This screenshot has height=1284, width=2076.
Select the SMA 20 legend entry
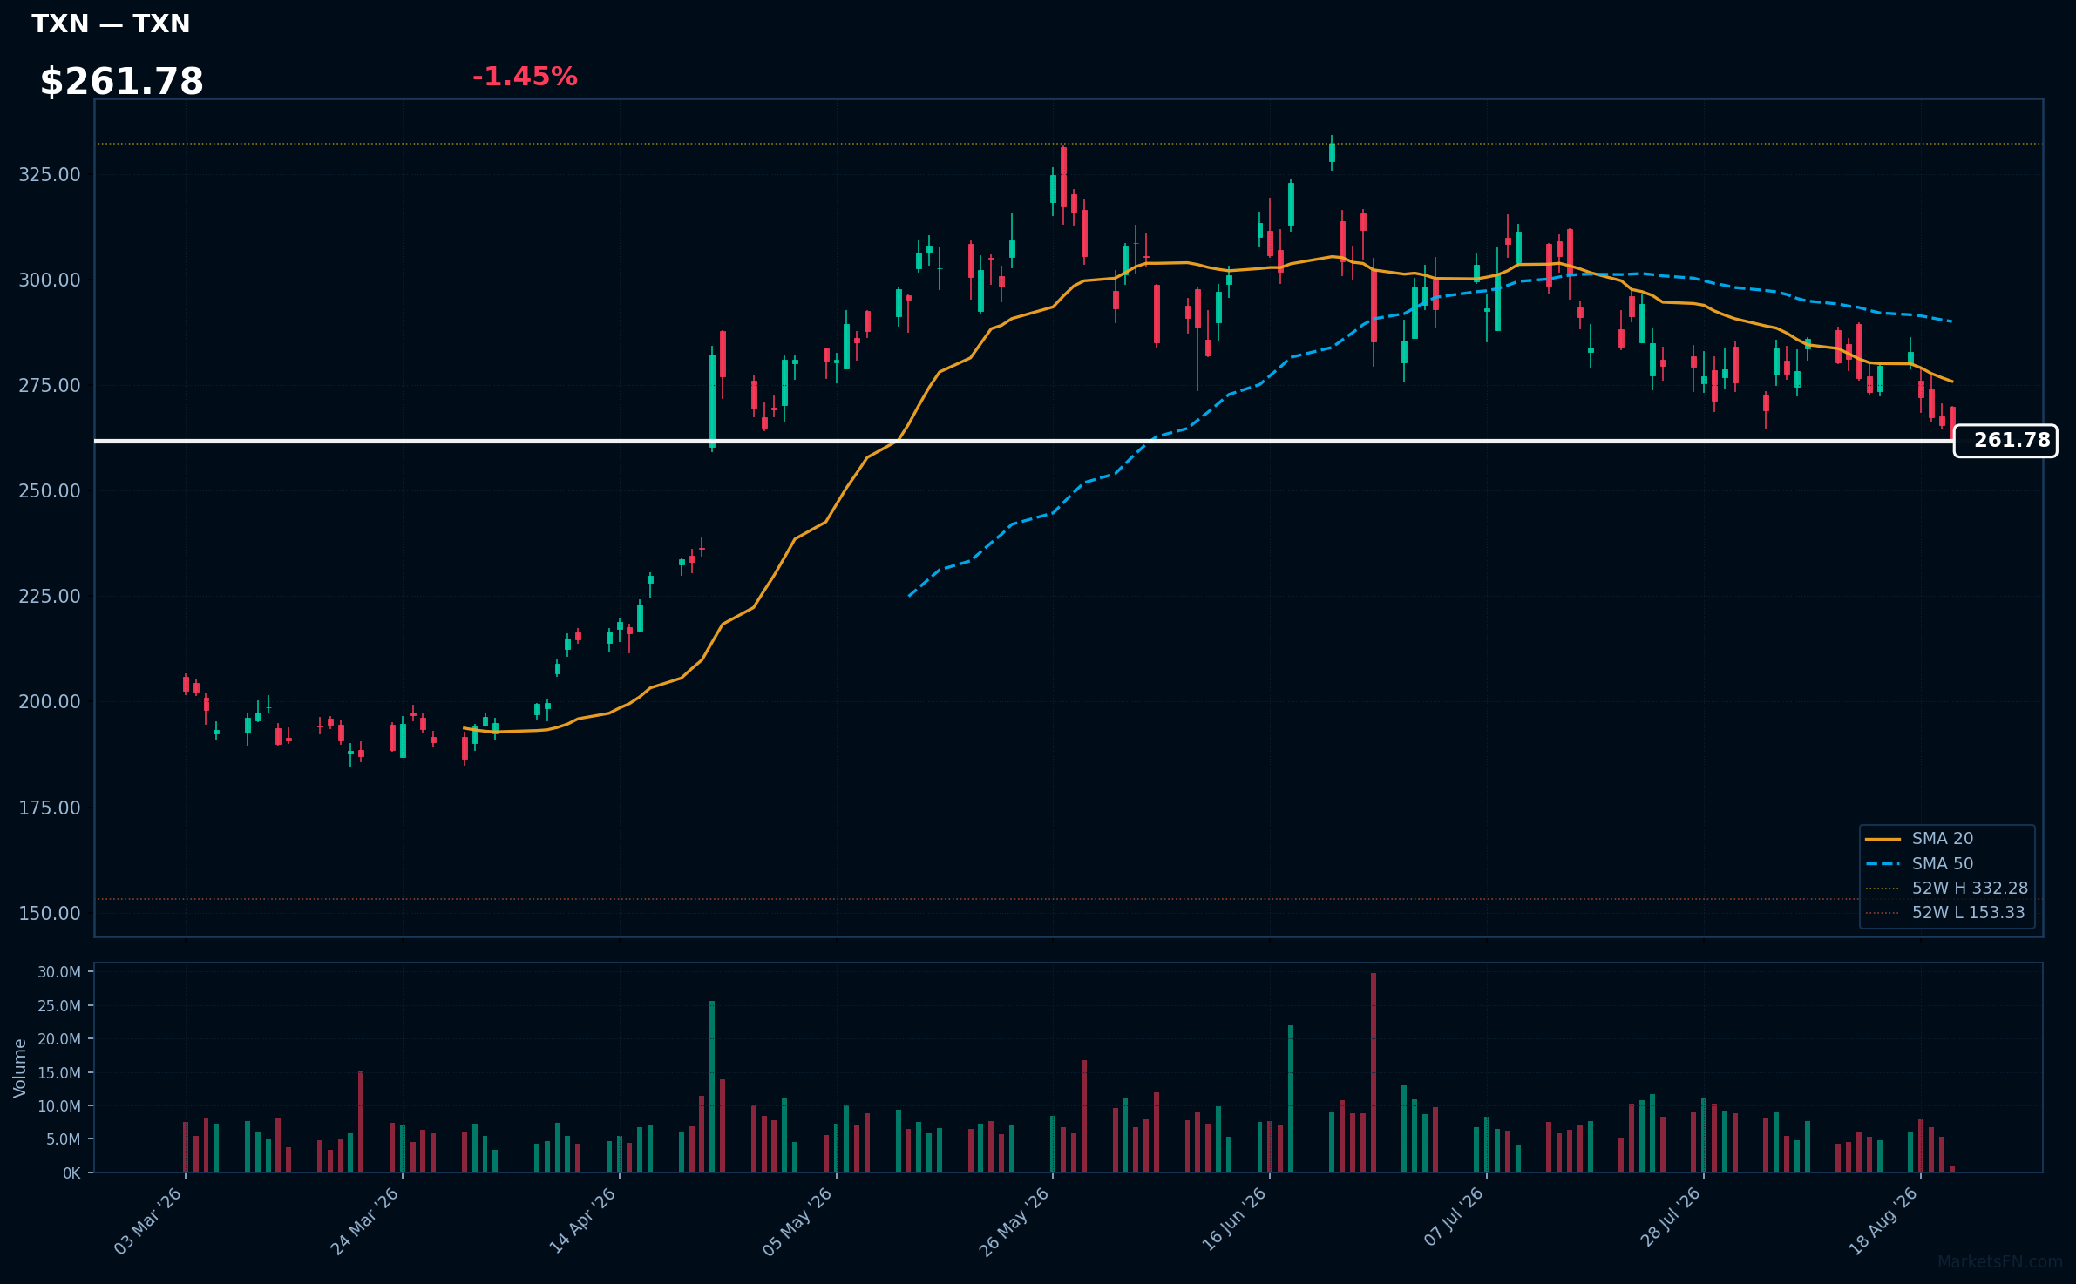1943,839
